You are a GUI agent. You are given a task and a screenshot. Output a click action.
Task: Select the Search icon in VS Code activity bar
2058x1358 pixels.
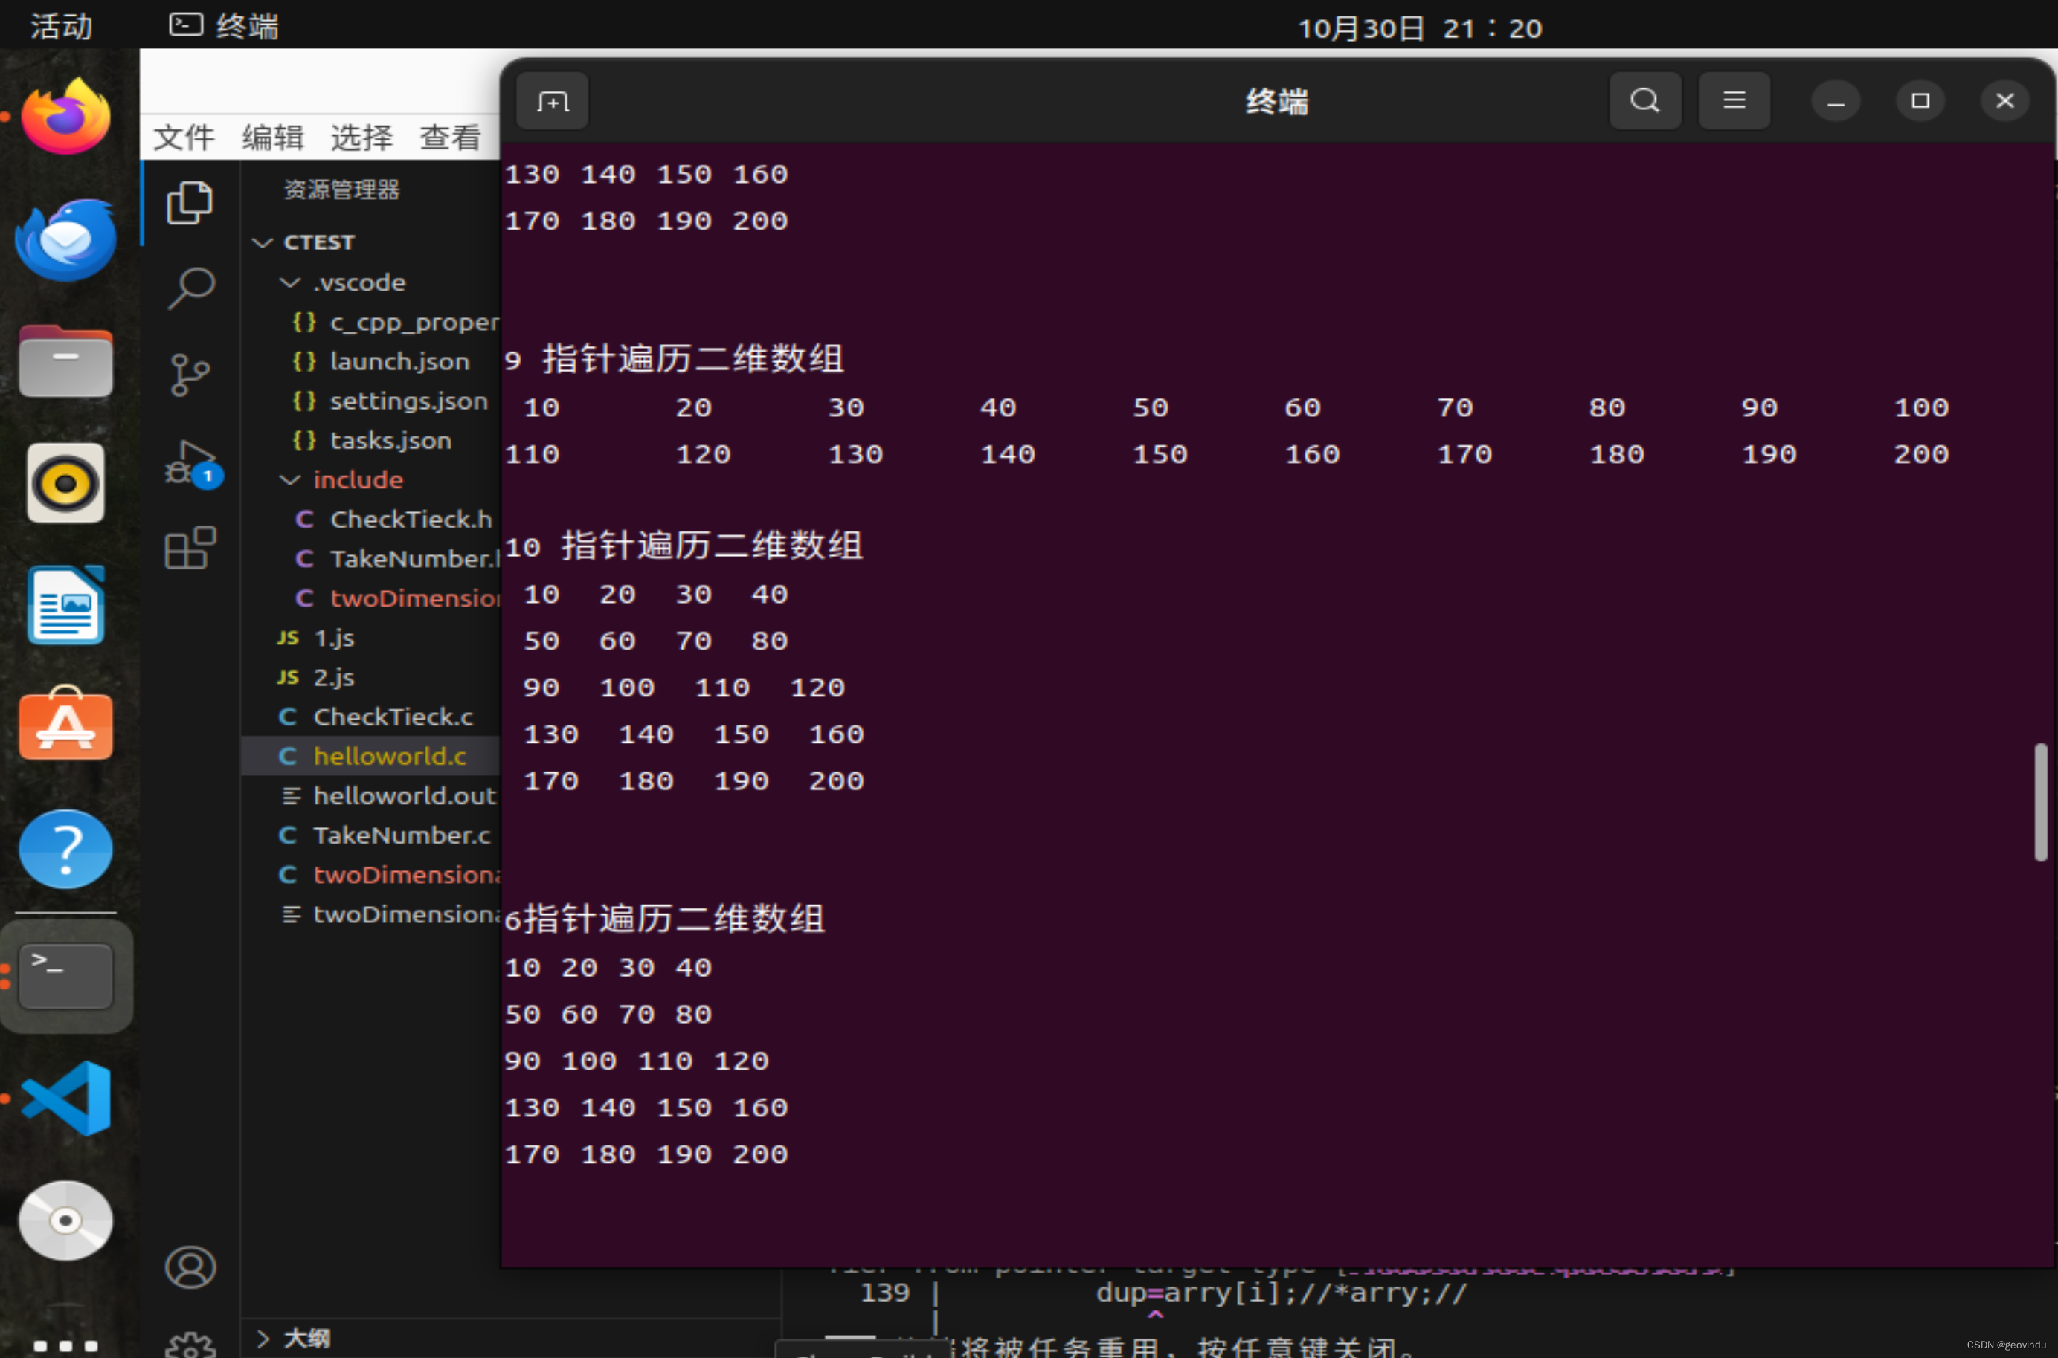pyautogui.click(x=190, y=288)
